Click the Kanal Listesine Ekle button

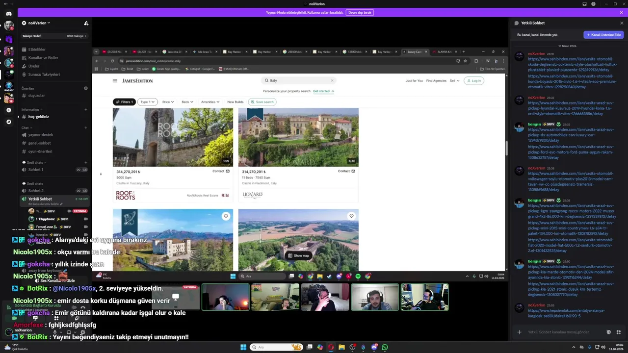(x=603, y=35)
